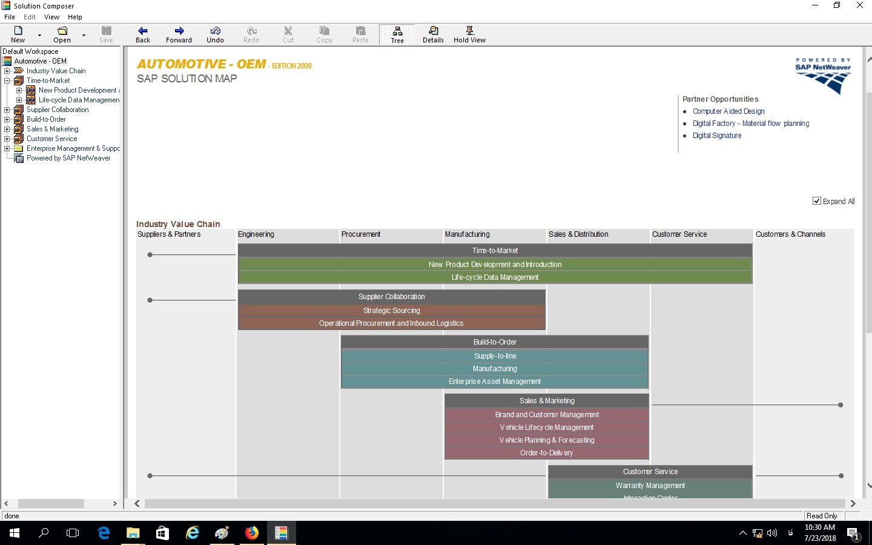Image resolution: width=872 pixels, height=545 pixels.
Task: Expand the Supplier Collaboration tree node
Action: 7,110
